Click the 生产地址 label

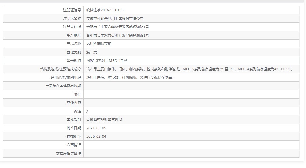[74, 35]
